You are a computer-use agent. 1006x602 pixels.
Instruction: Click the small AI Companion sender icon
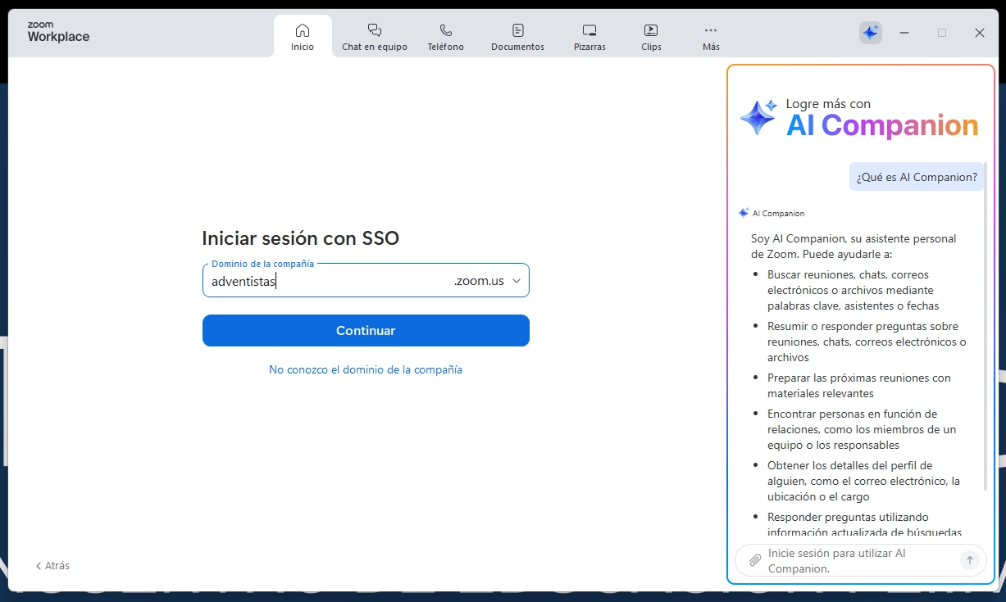click(744, 213)
